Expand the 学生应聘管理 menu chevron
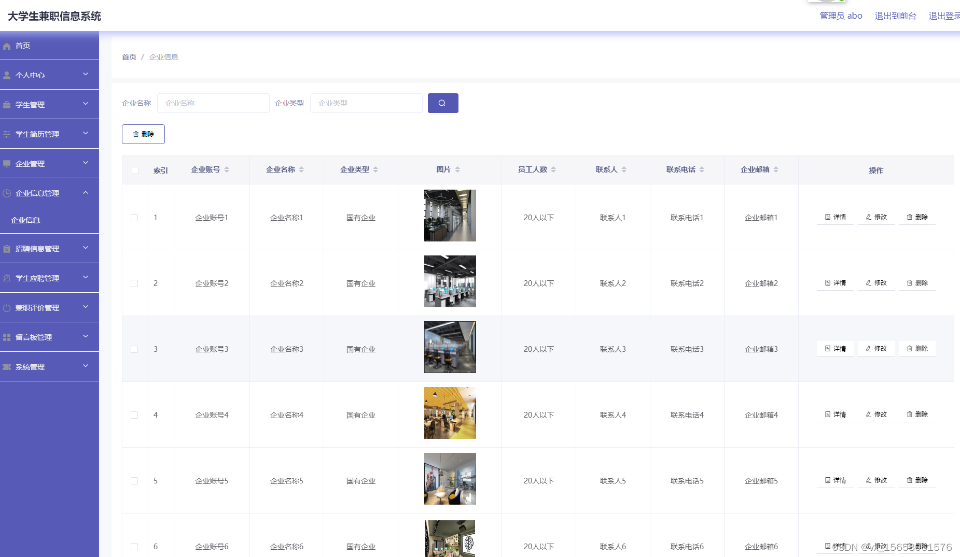Image resolution: width=960 pixels, height=557 pixels. tap(86, 277)
